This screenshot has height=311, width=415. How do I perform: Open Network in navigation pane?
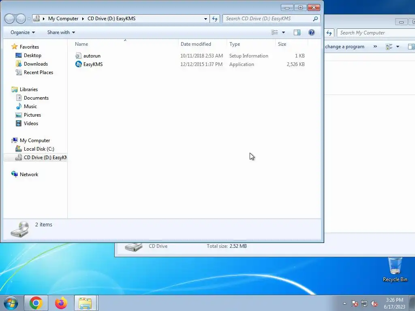coord(29,174)
